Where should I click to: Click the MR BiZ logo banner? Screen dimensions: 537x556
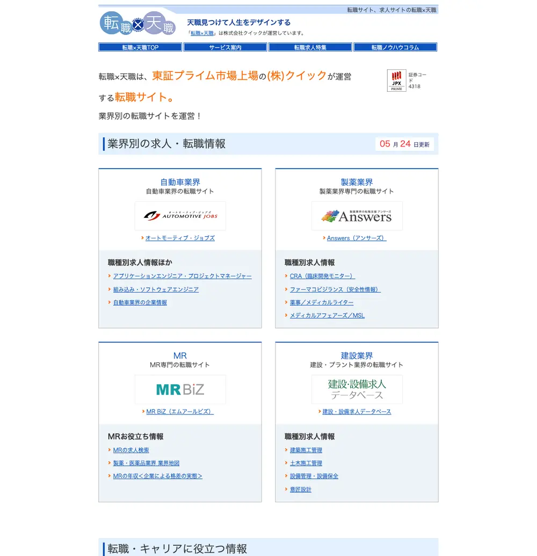pos(180,389)
